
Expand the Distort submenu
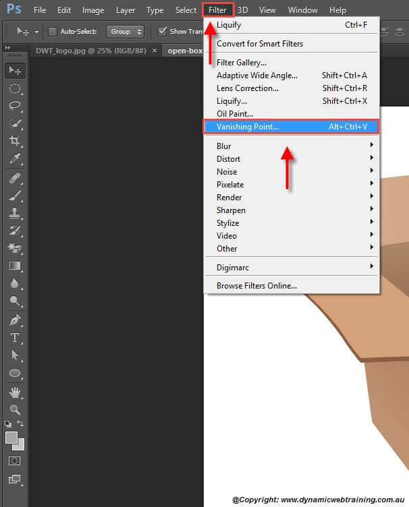click(292, 159)
